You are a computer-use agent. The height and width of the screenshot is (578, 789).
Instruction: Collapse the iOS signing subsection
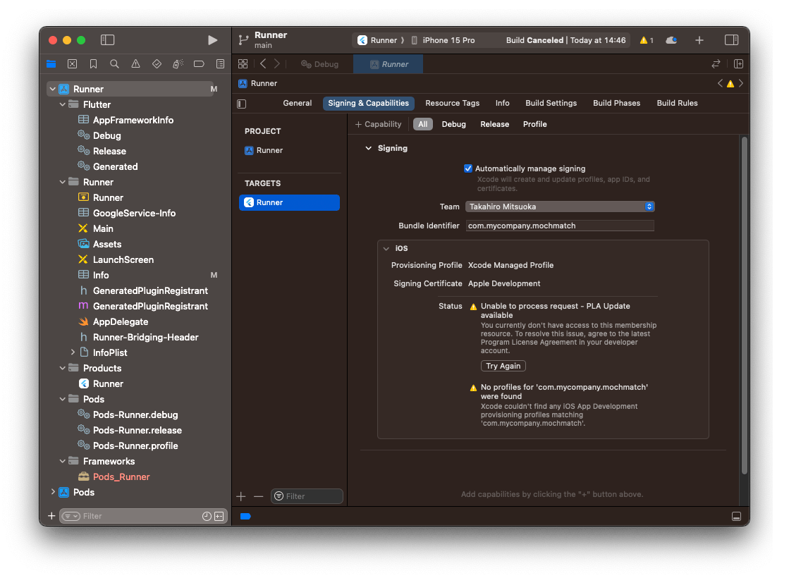click(386, 249)
